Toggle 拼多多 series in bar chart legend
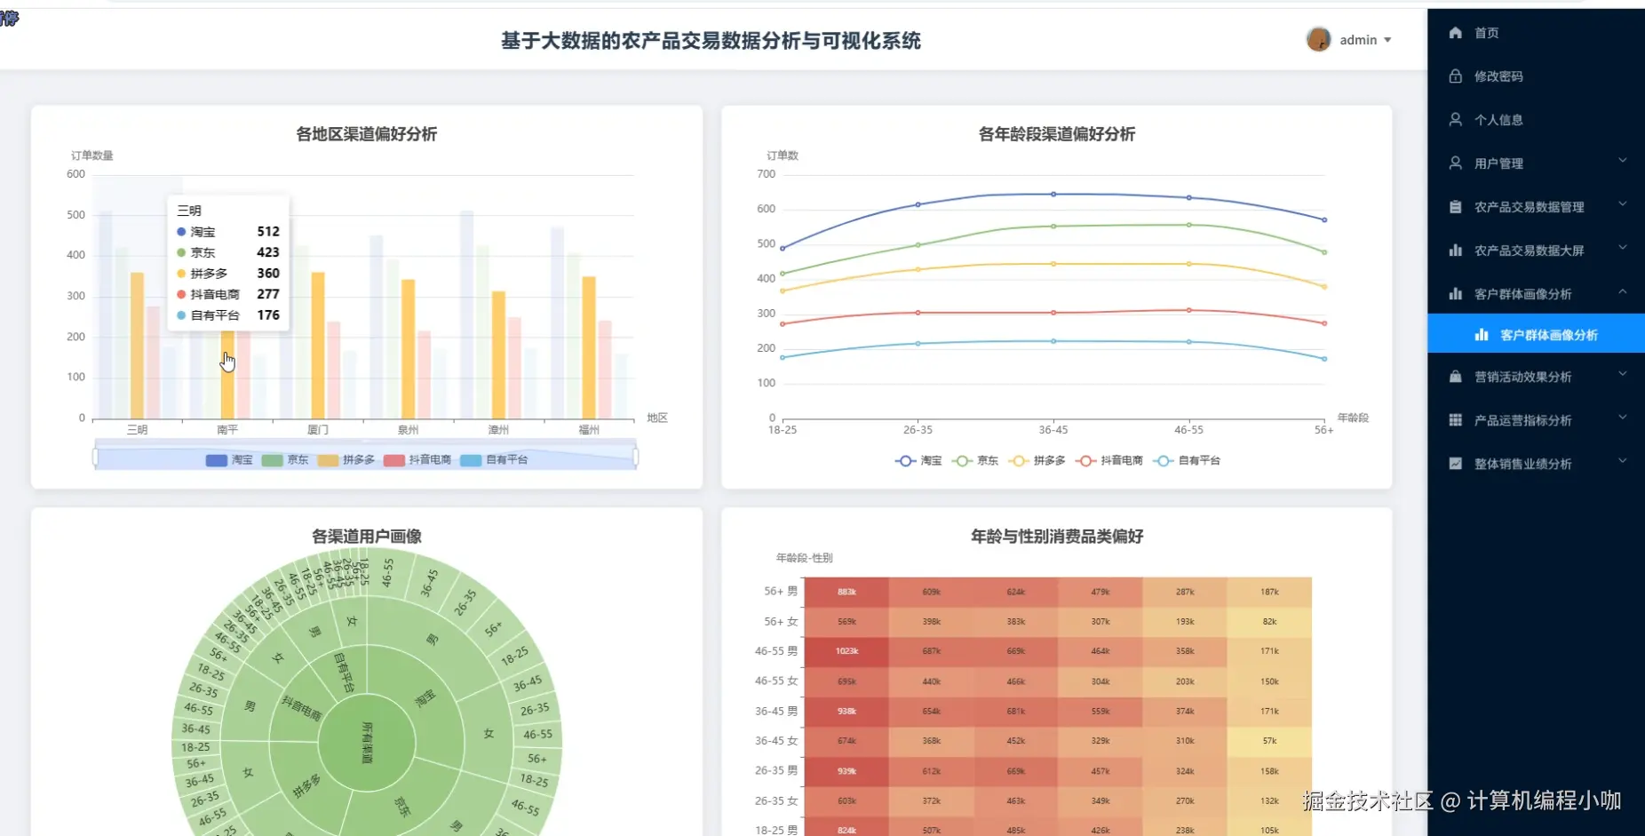The width and height of the screenshot is (1645, 836). (346, 460)
